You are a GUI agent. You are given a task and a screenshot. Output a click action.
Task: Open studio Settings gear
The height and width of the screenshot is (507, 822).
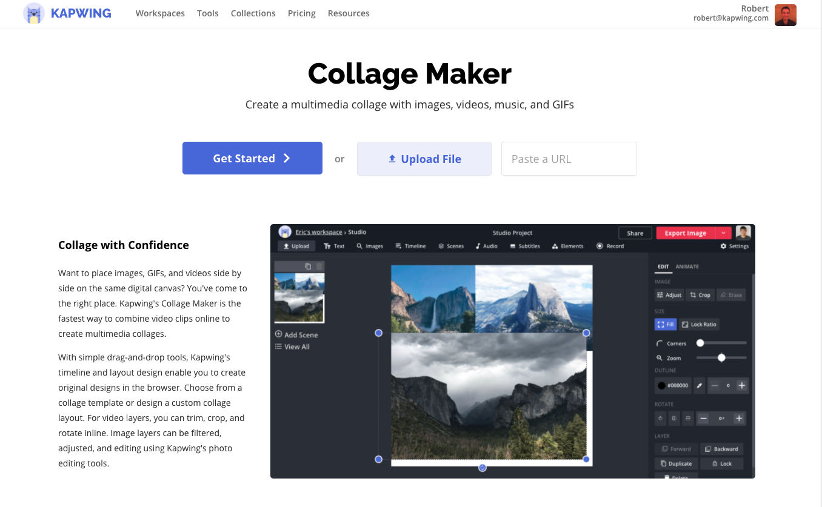click(734, 246)
